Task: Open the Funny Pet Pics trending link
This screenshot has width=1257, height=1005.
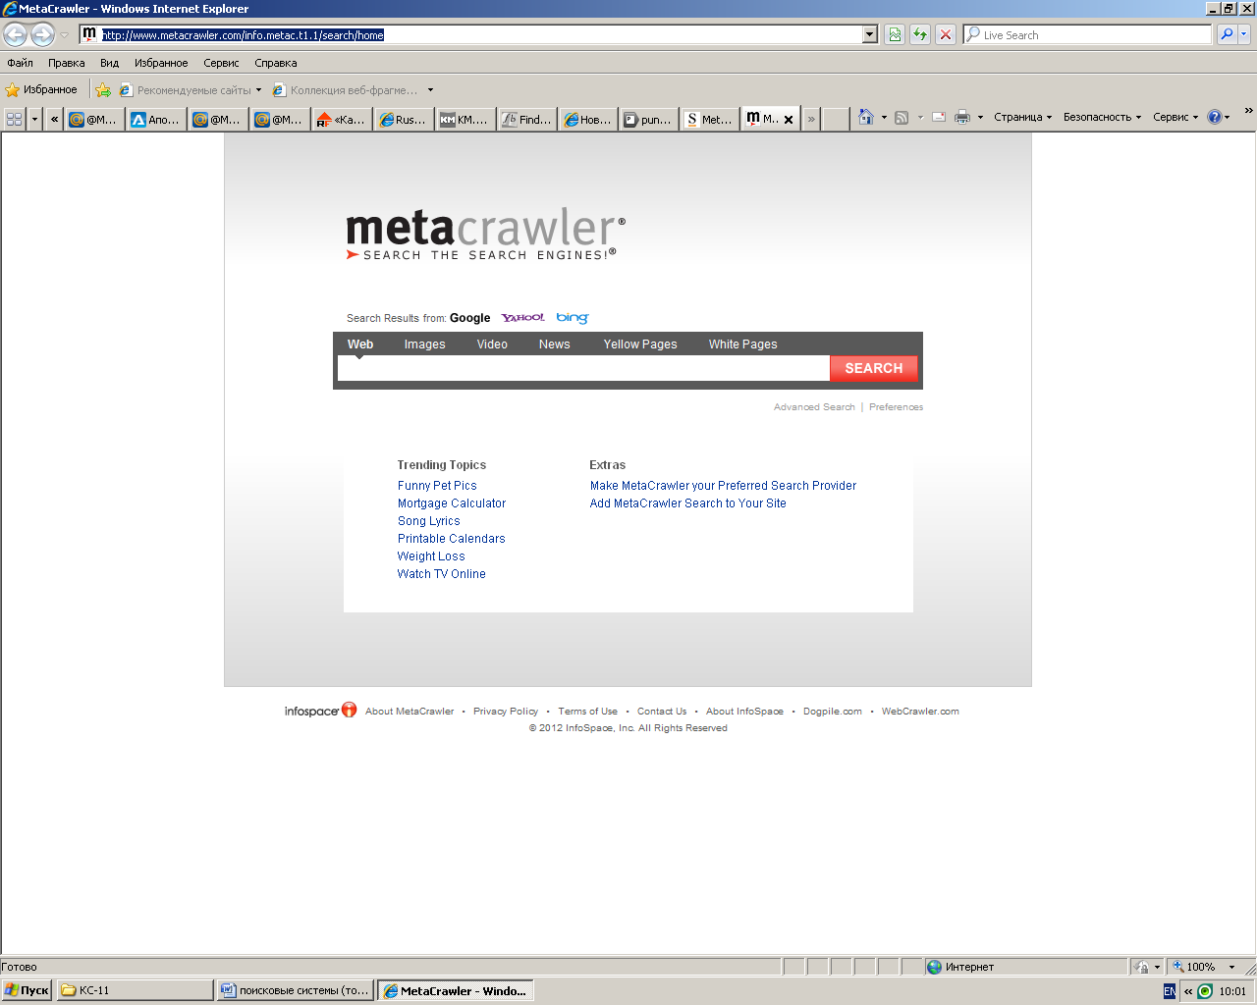Action: click(x=437, y=486)
